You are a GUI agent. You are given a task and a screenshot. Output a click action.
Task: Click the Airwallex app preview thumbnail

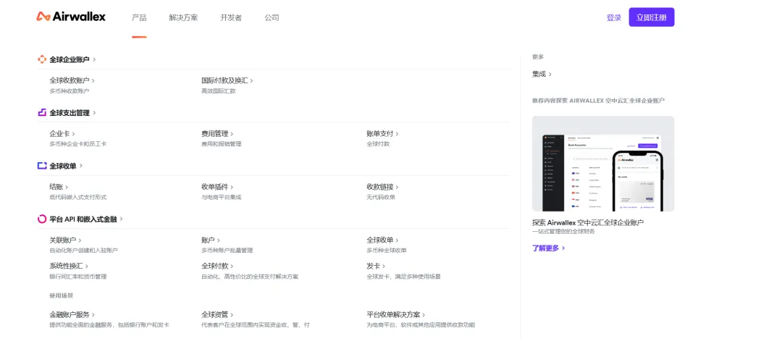click(x=603, y=164)
